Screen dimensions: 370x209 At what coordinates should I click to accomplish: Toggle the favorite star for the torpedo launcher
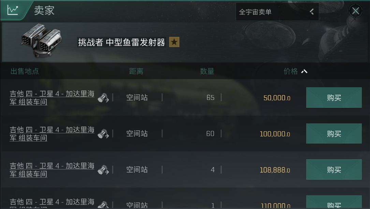tap(174, 42)
